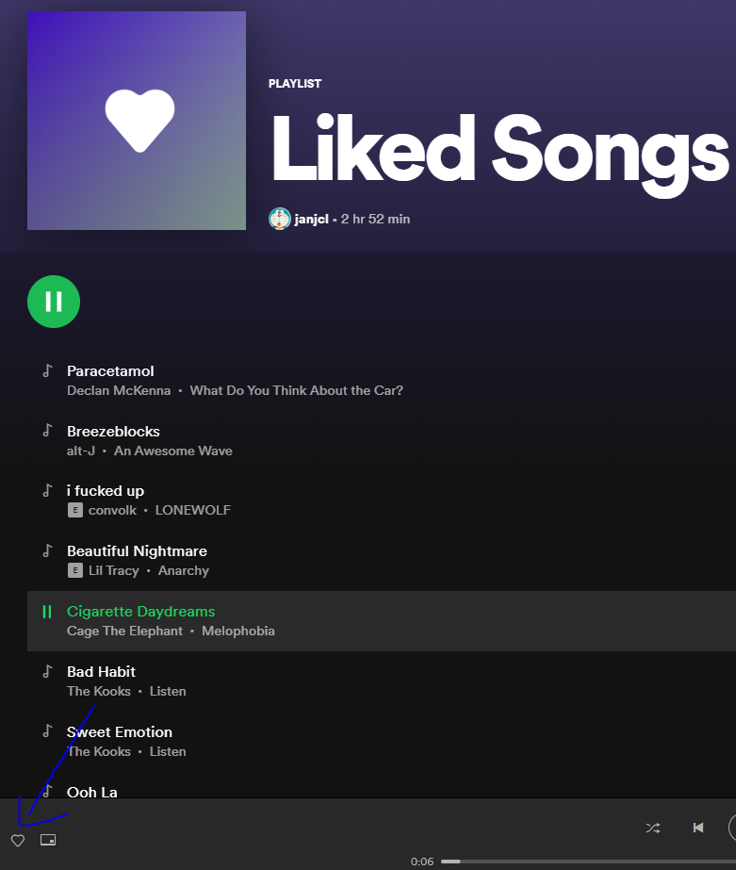Click the playback progress bar
This screenshot has height=870, width=736.
pos(588,862)
